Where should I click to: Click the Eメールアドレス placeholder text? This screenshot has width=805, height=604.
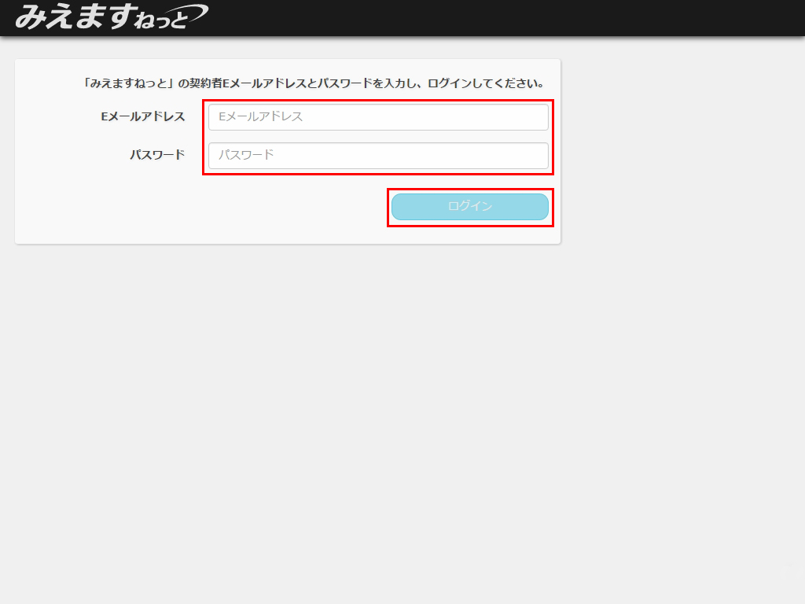[260, 117]
